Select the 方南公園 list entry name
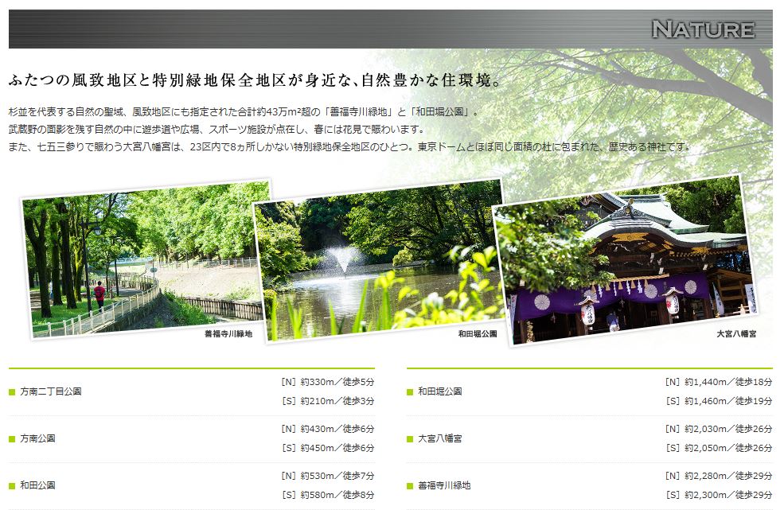 point(37,439)
